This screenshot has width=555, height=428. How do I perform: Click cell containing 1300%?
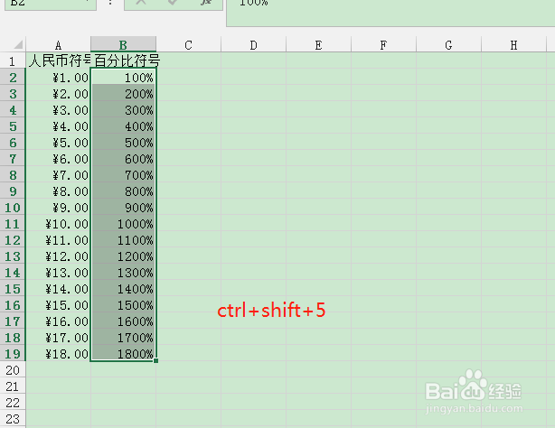(123, 273)
